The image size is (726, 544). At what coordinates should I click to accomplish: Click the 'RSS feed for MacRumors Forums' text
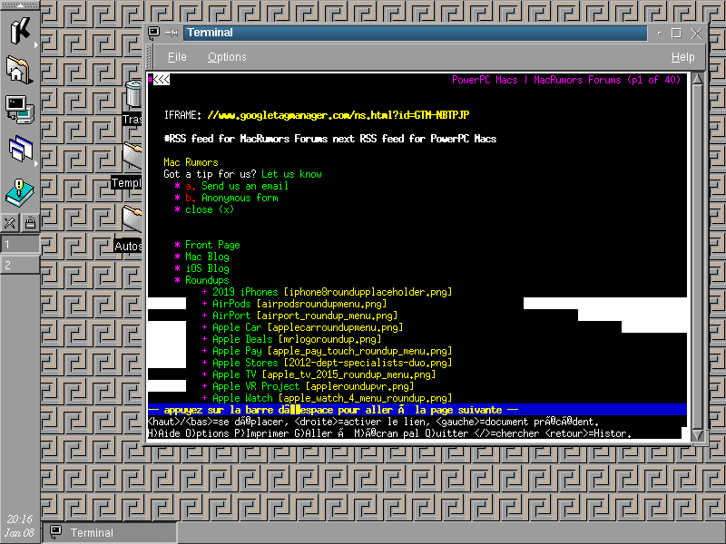[x=245, y=139]
